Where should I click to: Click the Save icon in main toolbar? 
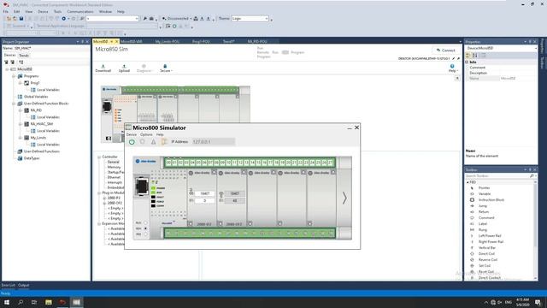(x=21, y=19)
